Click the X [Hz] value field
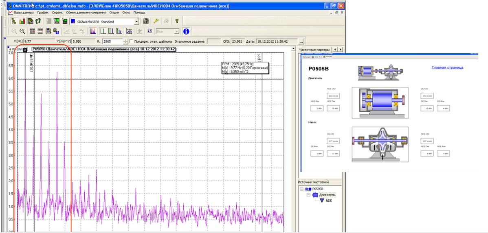 (39, 41)
